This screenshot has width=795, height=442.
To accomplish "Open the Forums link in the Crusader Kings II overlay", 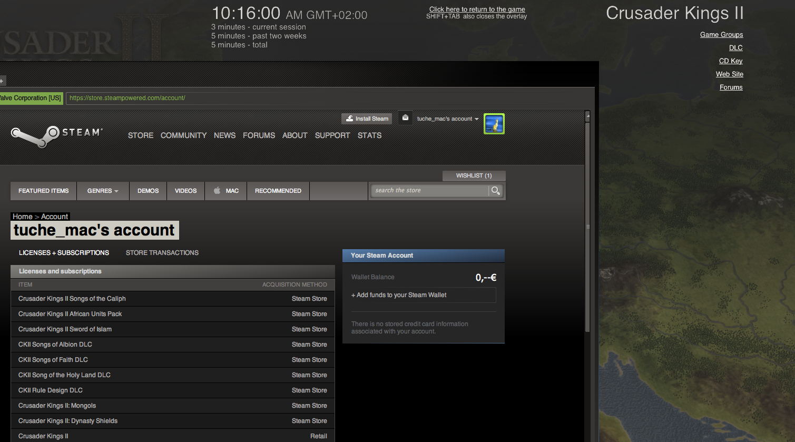I will tap(731, 87).
